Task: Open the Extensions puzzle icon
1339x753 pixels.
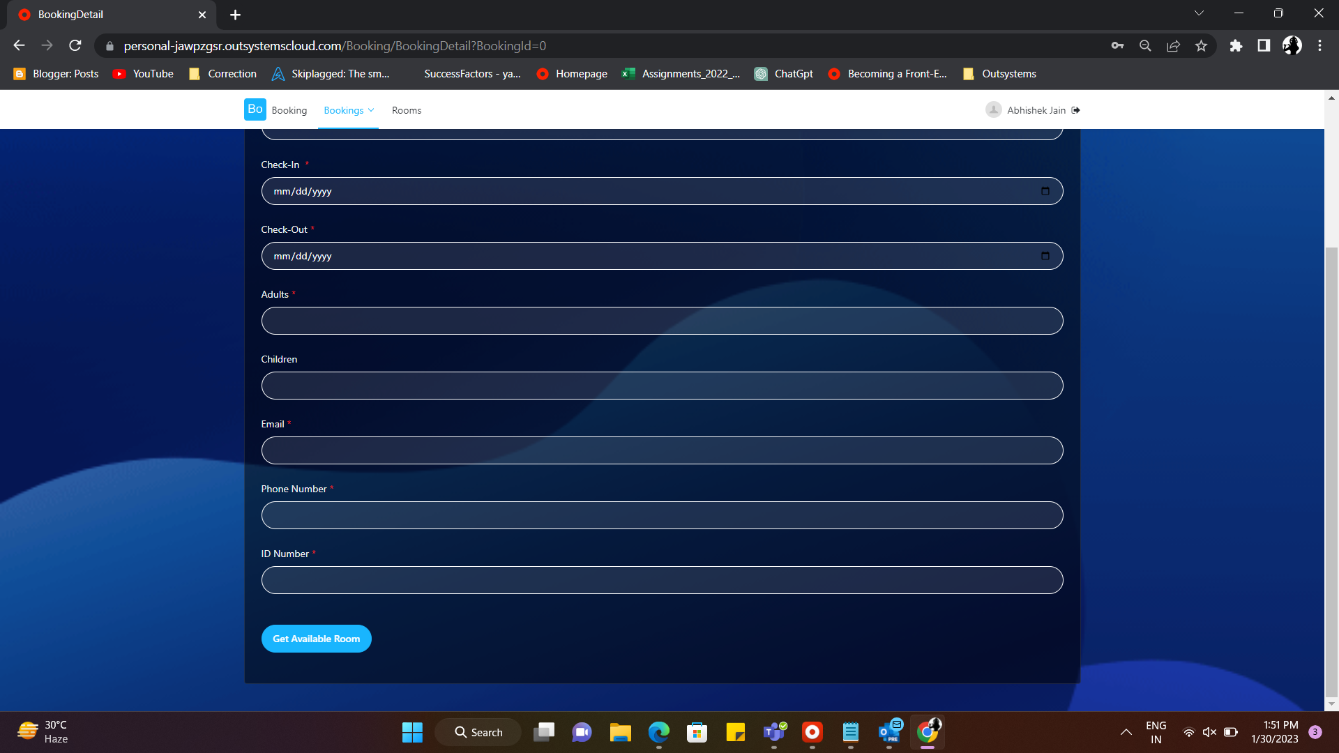Action: click(x=1236, y=46)
